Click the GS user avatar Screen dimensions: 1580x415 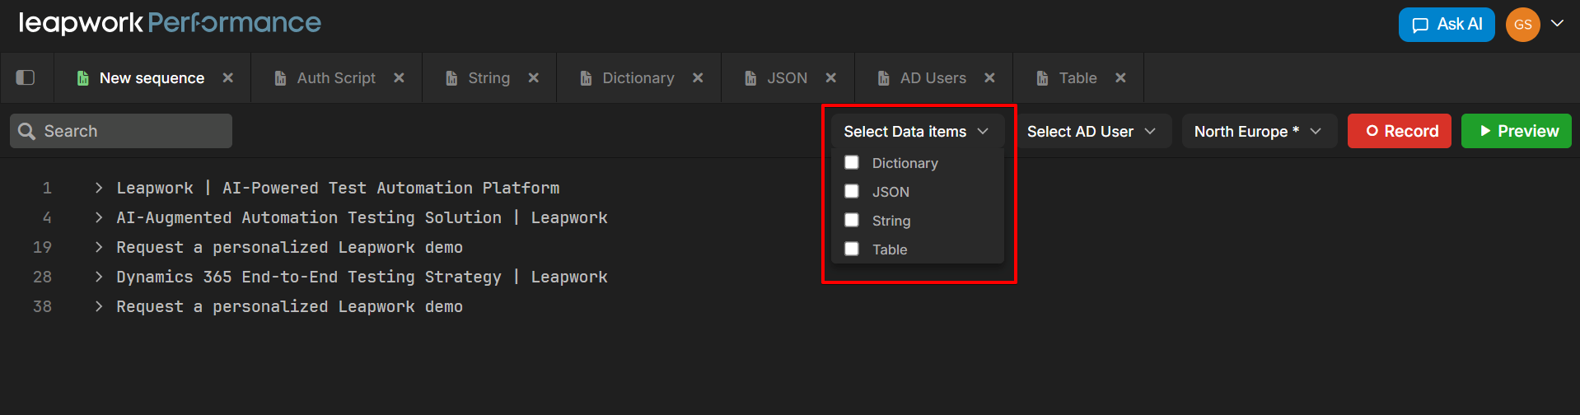(x=1522, y=25)
